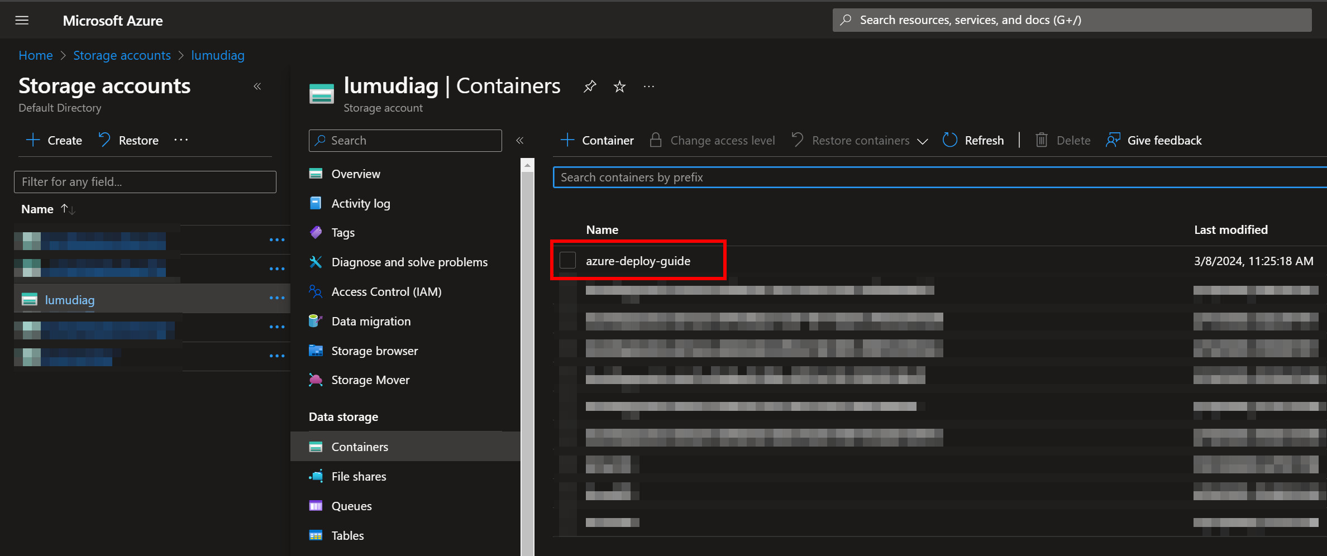Pin the lumudiag Containers page
Screen dimensions: 1327x556
click(590, 87)
